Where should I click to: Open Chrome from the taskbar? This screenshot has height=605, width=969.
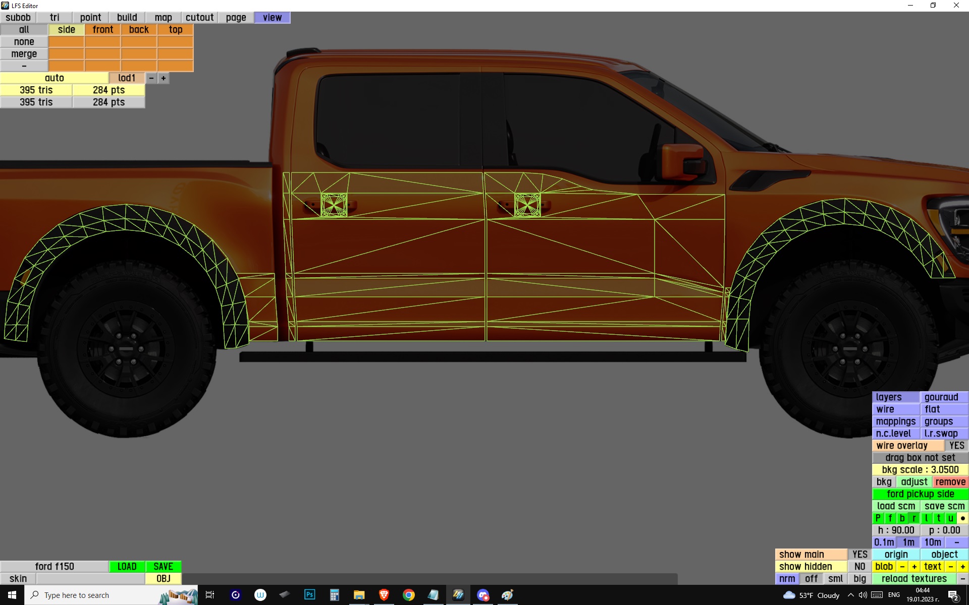pyautogui.click(x=408, y=595)
